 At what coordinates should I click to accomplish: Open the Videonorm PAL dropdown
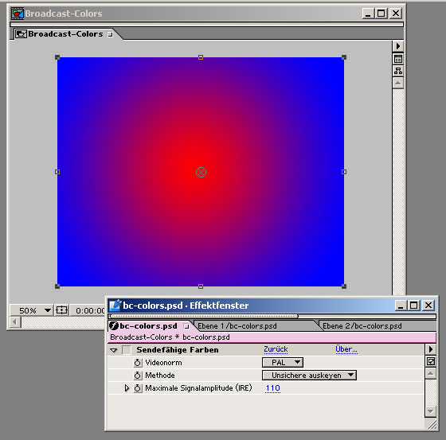pos(283,362)
